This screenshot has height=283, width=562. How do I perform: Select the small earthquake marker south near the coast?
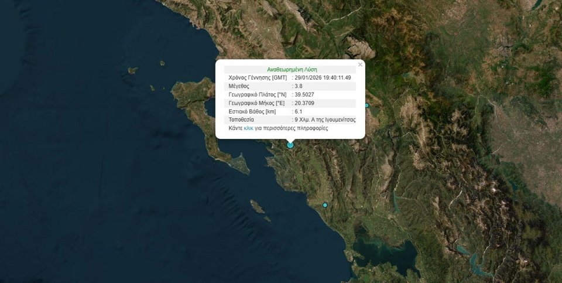point(325,205)
